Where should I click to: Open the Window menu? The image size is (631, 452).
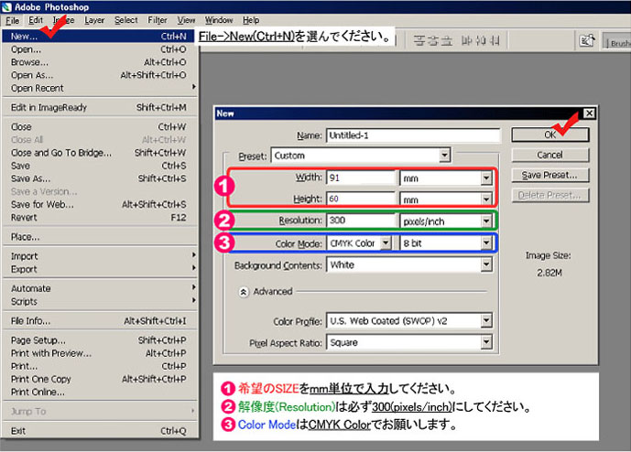pyautogui.click(x=219, y=20)
